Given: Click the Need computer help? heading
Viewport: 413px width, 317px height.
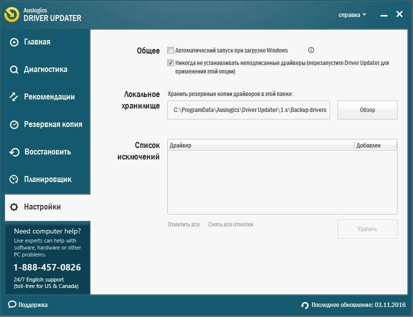Looking at the screenshot, I should [x=47, y=231].
